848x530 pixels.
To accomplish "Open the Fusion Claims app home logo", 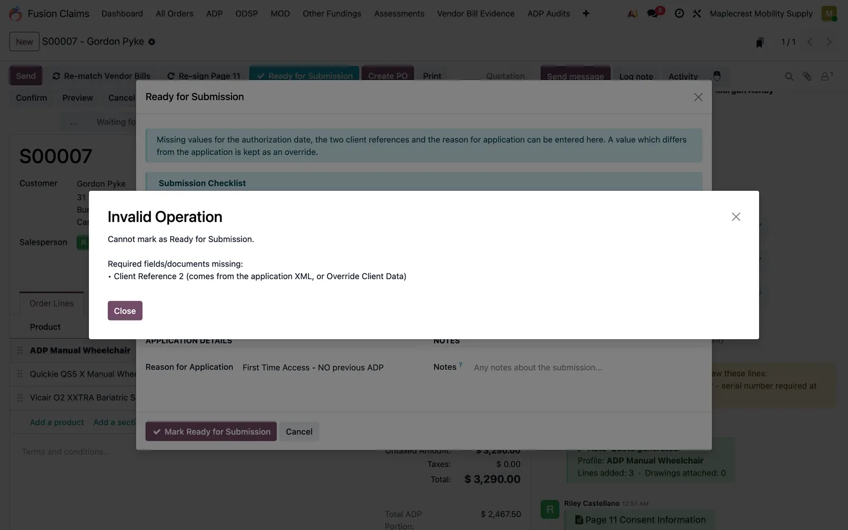I will [16, 14].
